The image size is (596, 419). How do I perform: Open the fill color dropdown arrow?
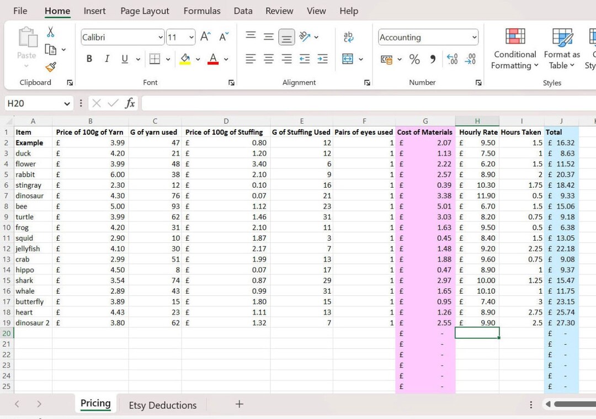pos(199,59)
